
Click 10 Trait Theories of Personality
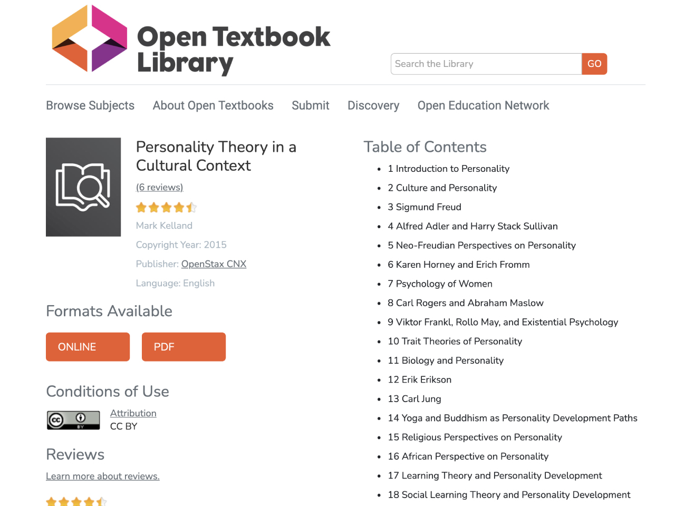coord(455,341)
